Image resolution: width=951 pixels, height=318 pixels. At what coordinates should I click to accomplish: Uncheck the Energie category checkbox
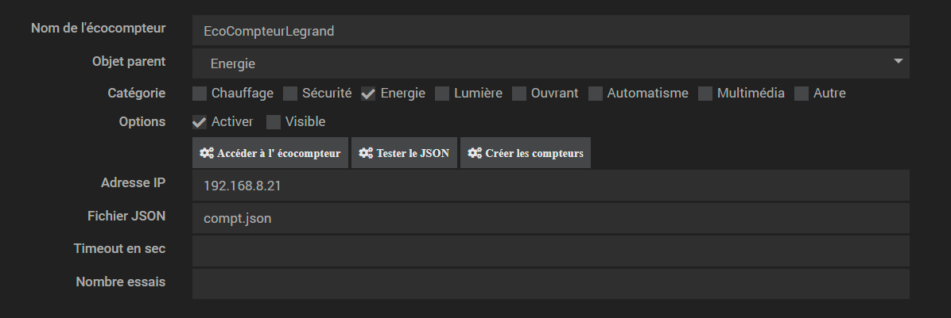(x=368, y=94)
